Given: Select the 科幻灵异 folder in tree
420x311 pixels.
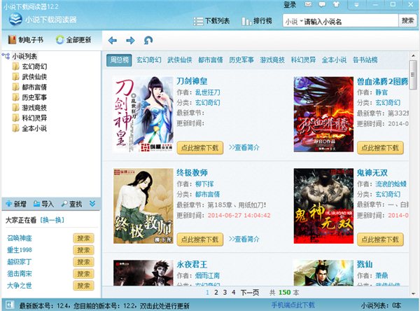Looking at the screenshot, I should pos(29,118).
